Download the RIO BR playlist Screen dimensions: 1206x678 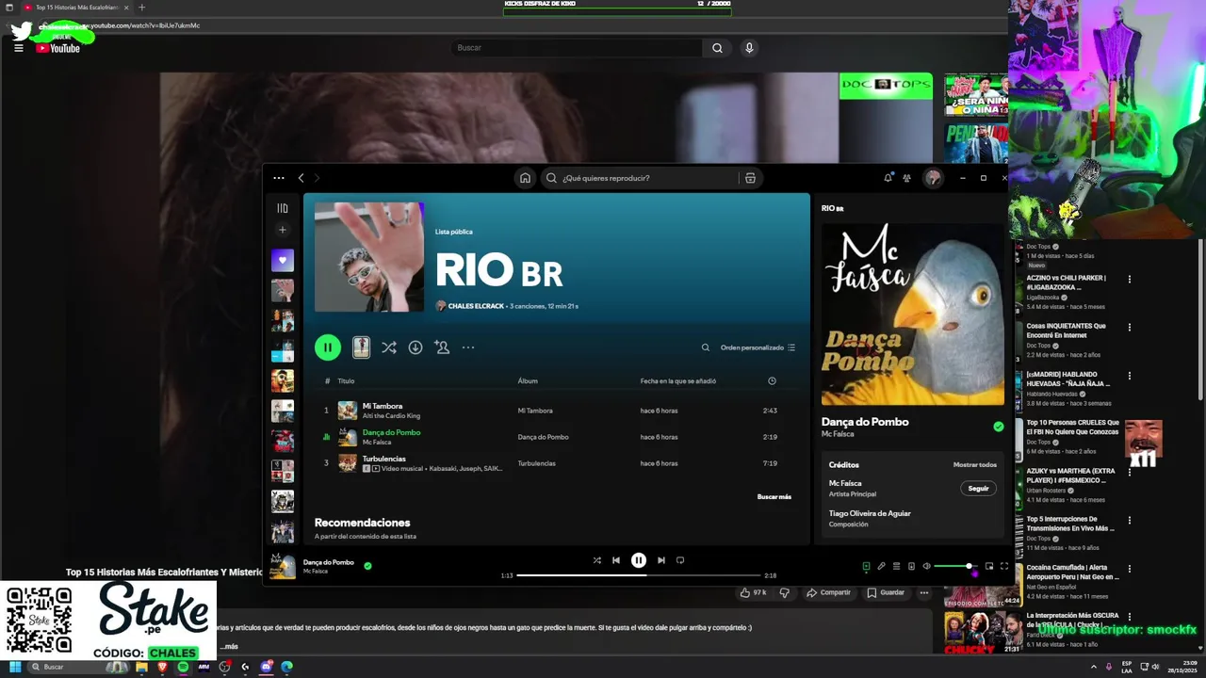(415, 347)
